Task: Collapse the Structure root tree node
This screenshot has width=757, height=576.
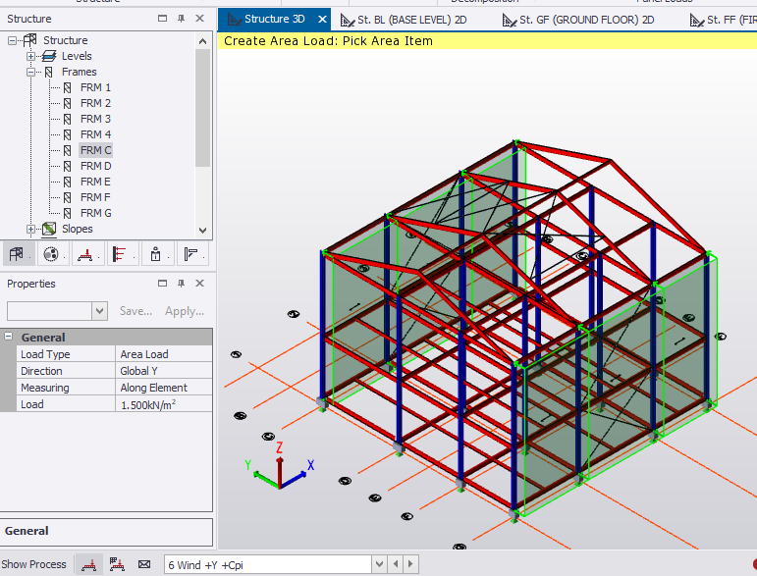Action: [12, 40]
